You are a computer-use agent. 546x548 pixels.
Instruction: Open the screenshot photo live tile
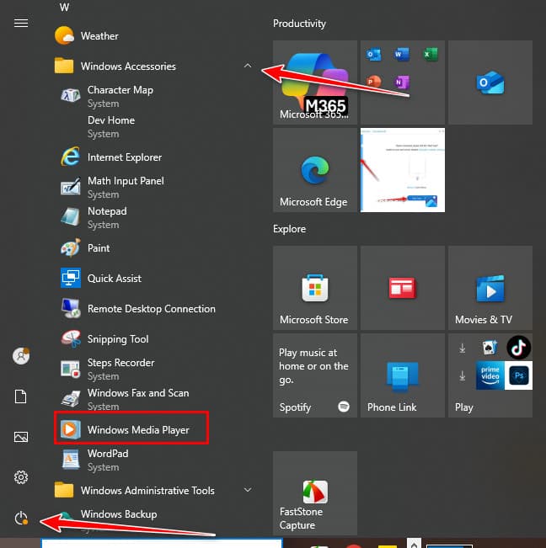tap(403, 170)
